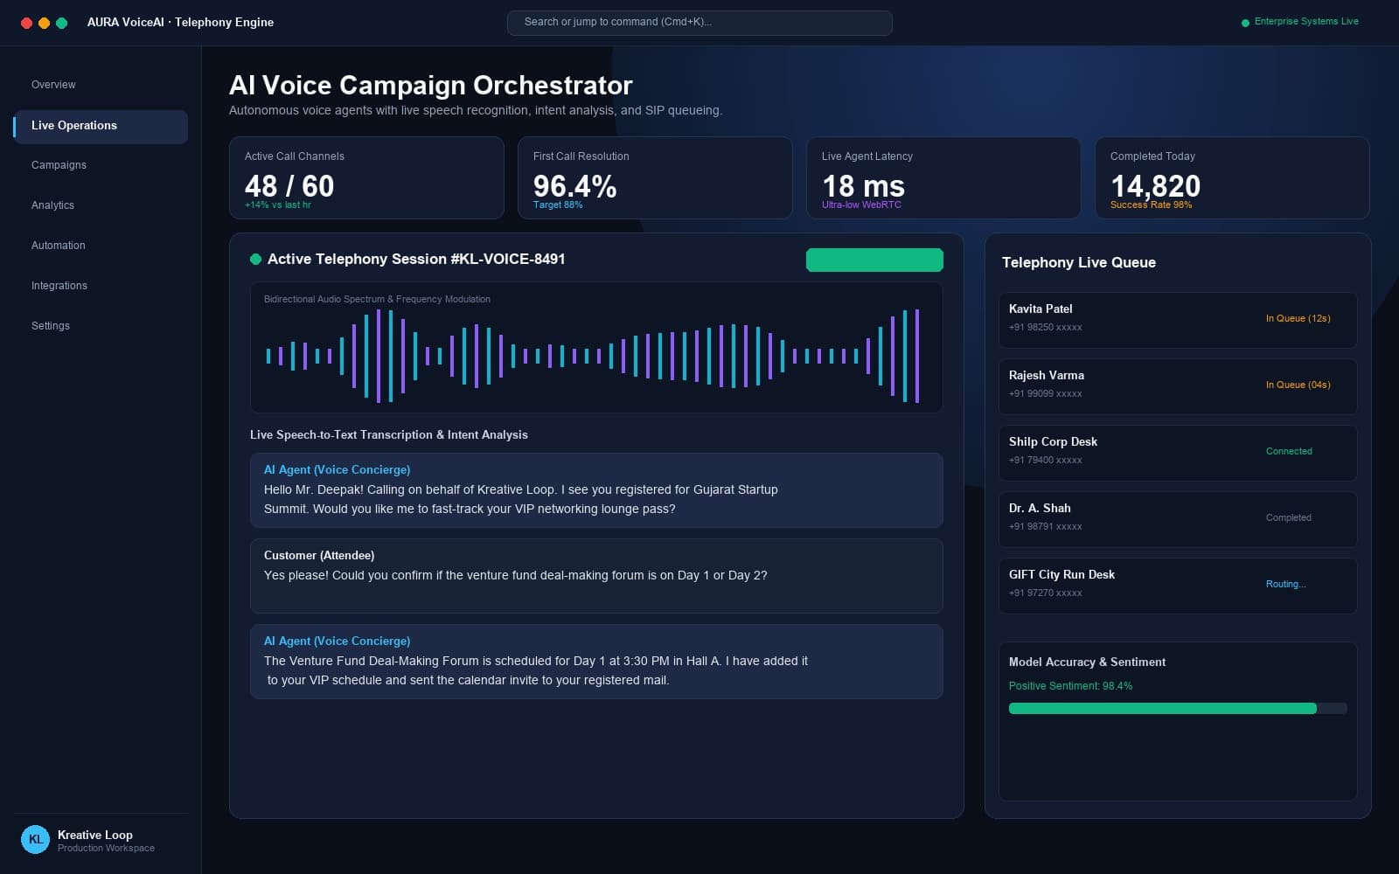The image size is (1399, 874).
Task: Open the First Call Resolution 96.4% card
Action: (655, 177)
